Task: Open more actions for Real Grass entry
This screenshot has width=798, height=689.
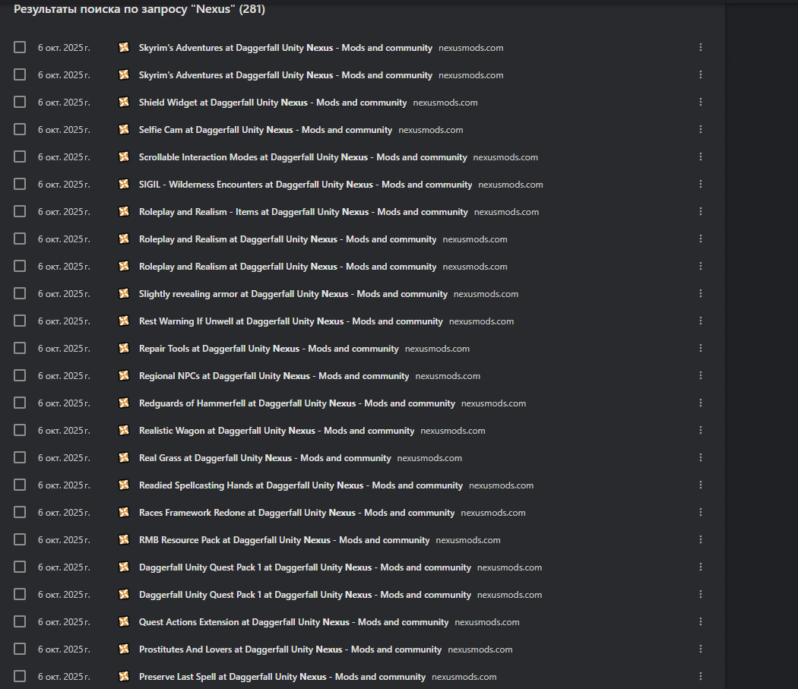Action: 700,458
